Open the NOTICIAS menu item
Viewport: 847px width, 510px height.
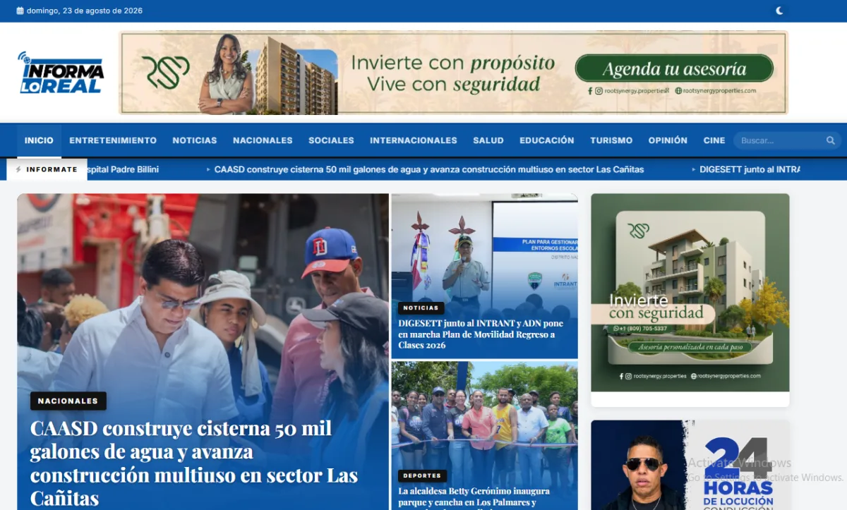click(195, 140)
